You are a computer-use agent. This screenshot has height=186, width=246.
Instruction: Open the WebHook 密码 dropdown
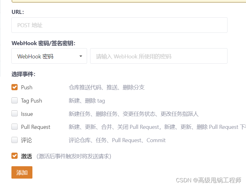point(49,56)
